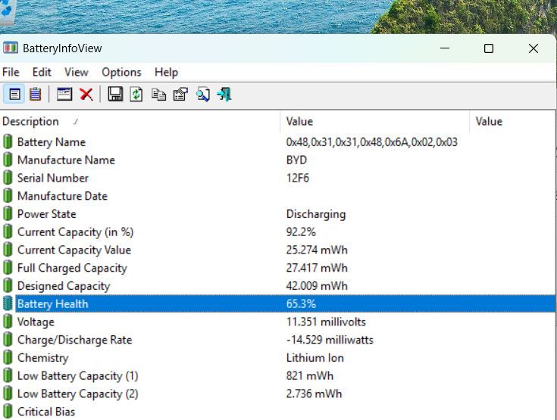
Task: Sort by the Description column header
Action: click(30, 121)
